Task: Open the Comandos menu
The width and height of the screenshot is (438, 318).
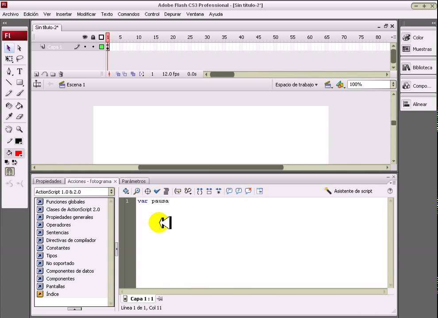Action: click(x=128, y=14)
